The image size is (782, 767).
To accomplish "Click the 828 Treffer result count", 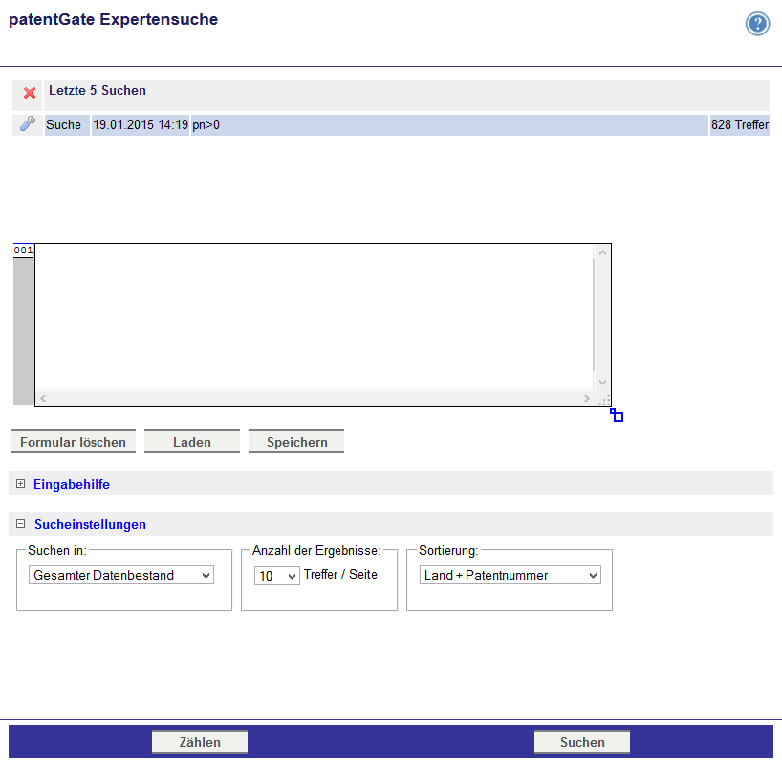I will tap(740, 124).
